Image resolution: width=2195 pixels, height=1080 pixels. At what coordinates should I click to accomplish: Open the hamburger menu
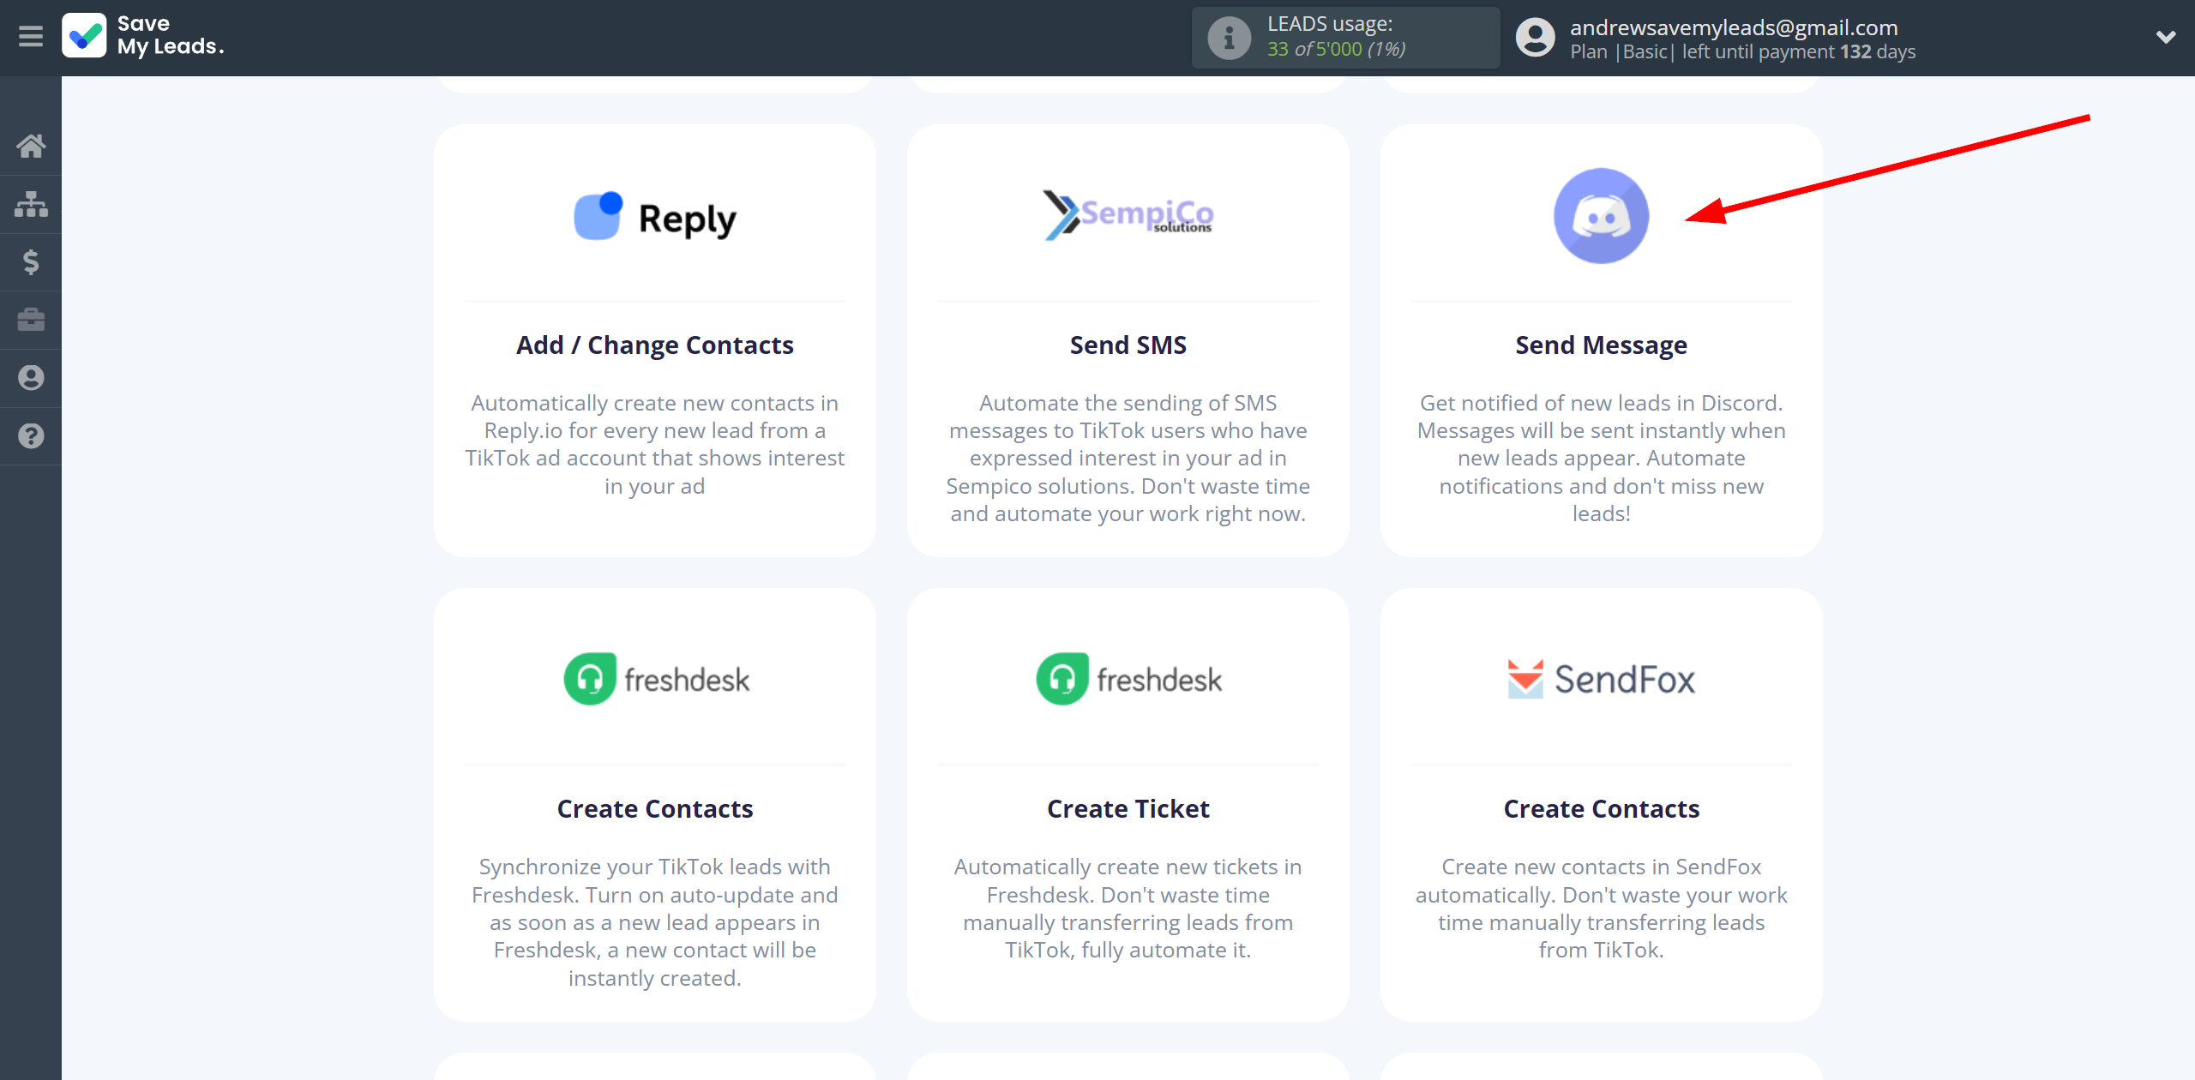tap(31, 37)
